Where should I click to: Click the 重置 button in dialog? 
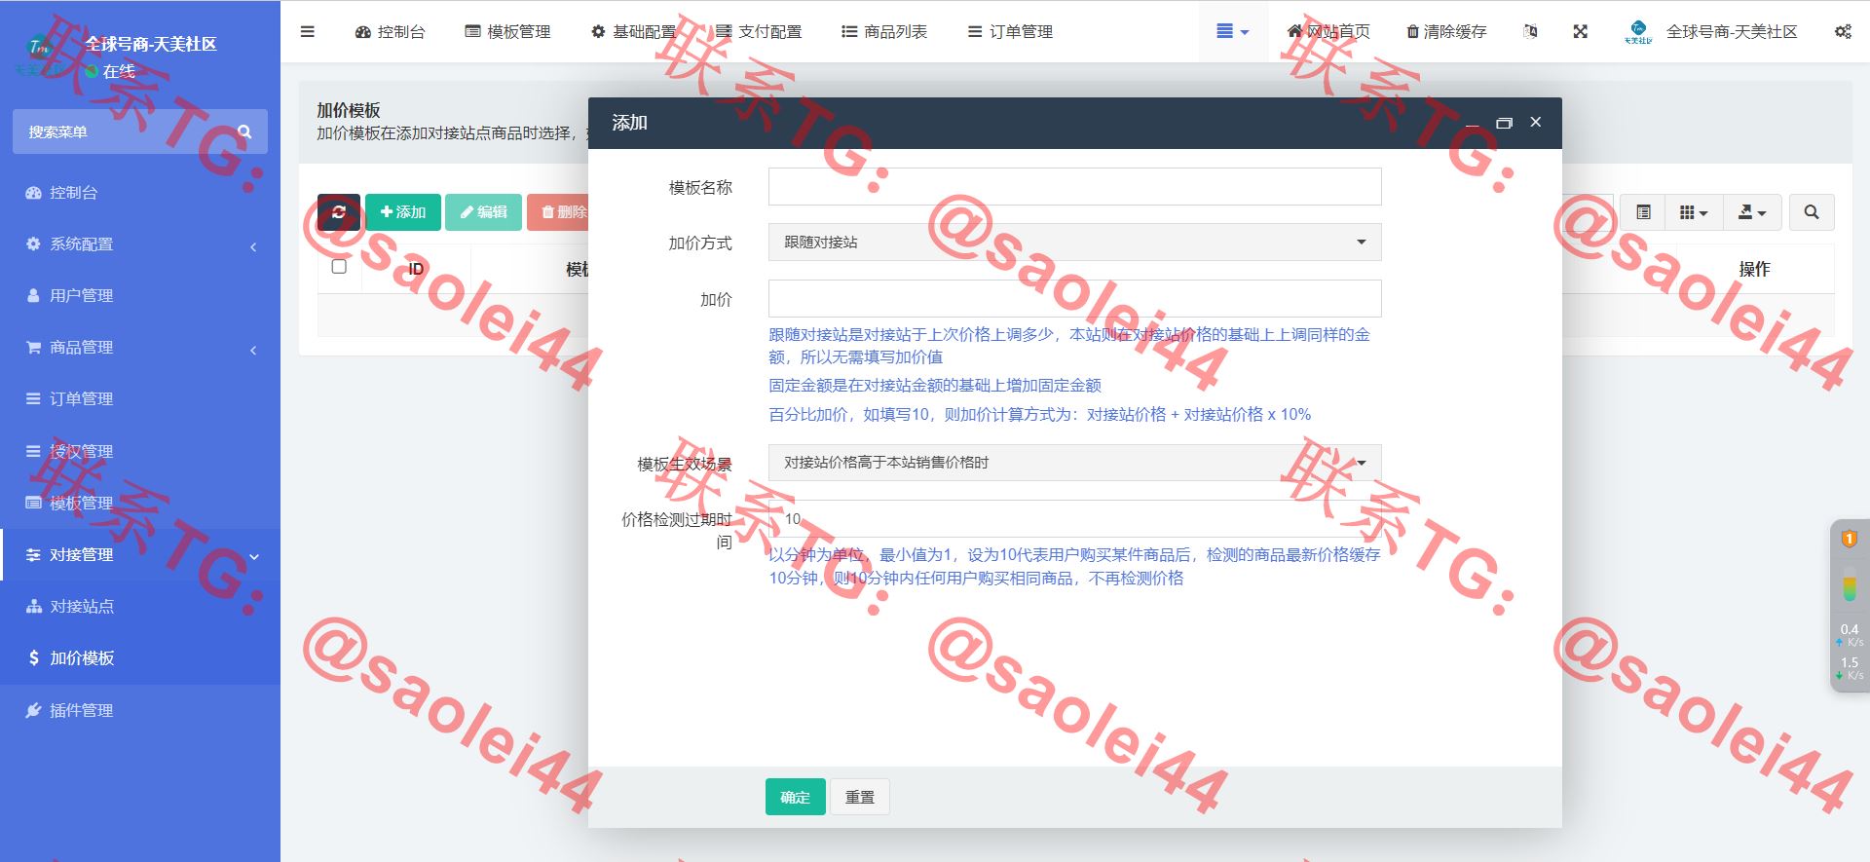click(x=859, y=797)
